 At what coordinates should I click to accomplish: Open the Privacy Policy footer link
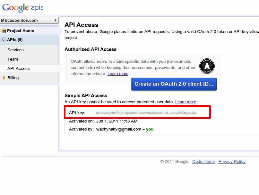232,161
